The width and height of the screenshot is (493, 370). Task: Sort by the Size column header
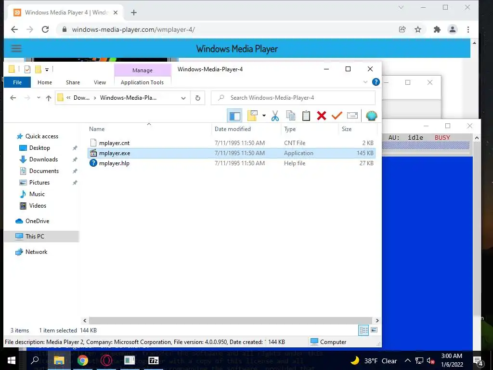(347, 129)
